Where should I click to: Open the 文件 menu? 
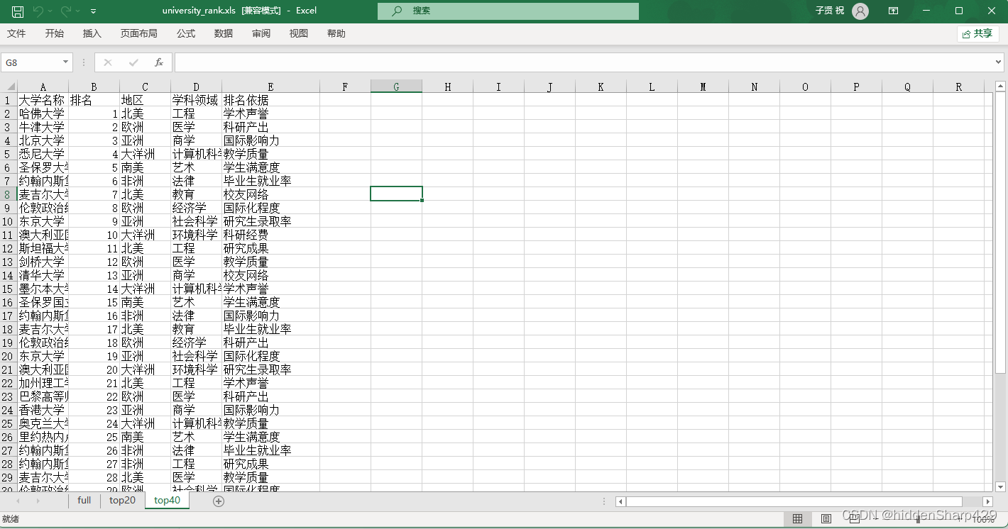pos(16,33)
